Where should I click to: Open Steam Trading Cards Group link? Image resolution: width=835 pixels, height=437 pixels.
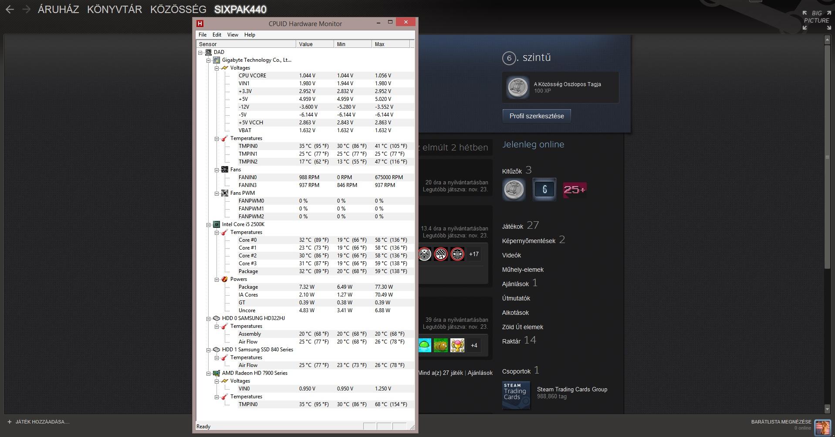click(x=572, y=390)
